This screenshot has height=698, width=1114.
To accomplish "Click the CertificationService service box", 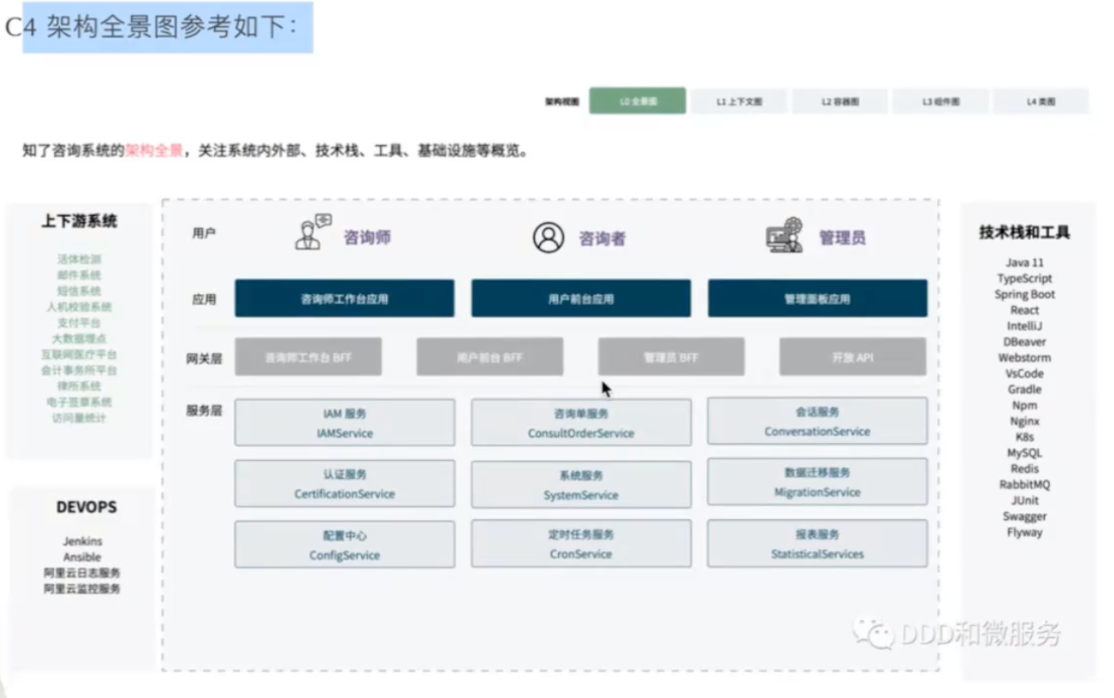I will coord(344,483).
